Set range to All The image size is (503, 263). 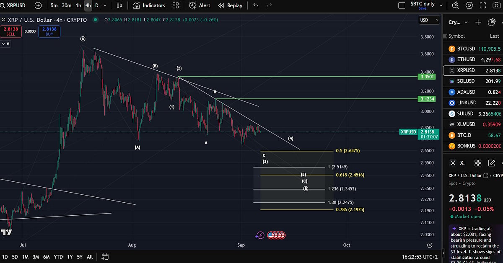(x=90, y=257)
